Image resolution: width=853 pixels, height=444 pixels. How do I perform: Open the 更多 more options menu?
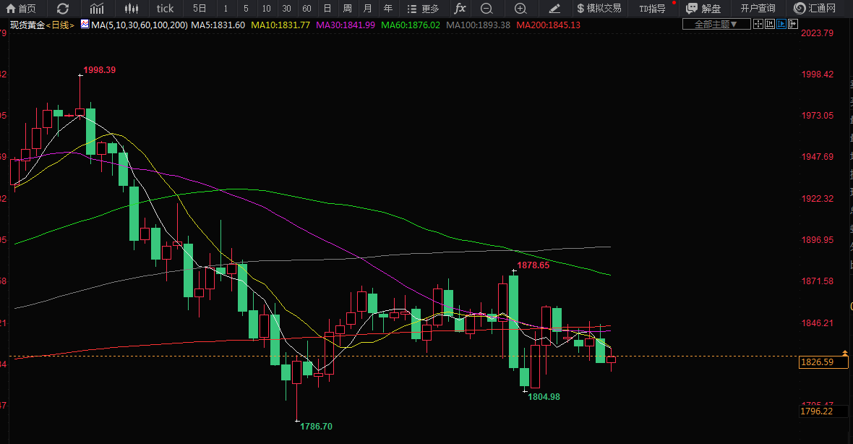tap(423, 9)
